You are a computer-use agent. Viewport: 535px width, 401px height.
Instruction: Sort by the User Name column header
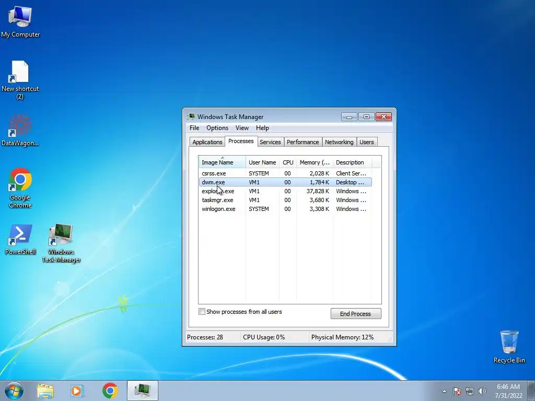point(262,162)
